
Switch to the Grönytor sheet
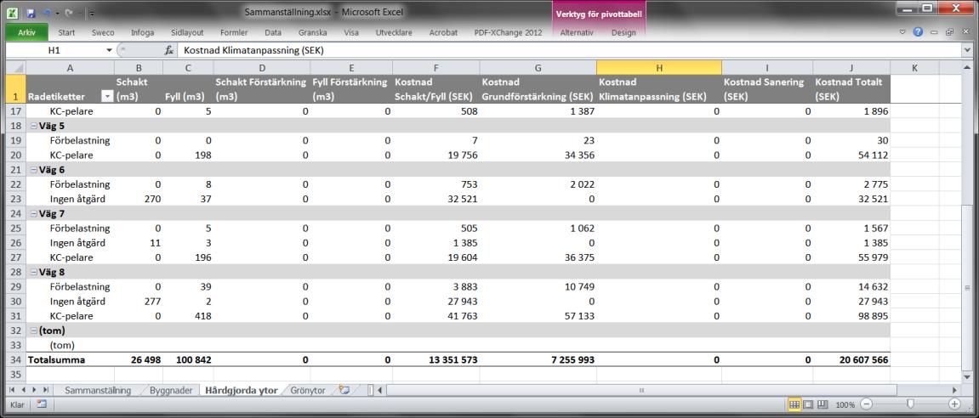point(308,391)
